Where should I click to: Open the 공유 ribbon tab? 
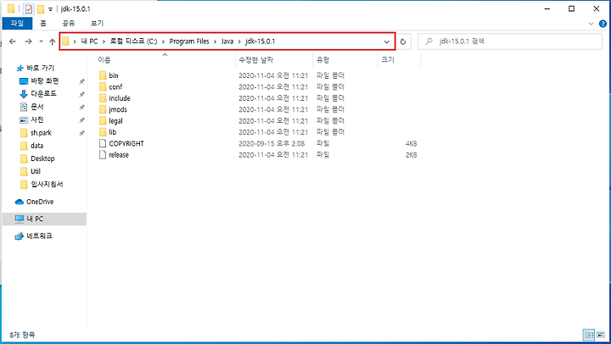[69, 24]
